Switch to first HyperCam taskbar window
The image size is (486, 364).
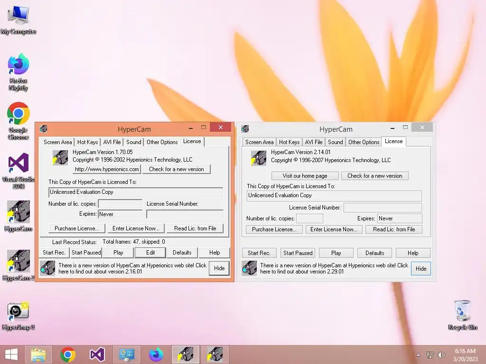click(x=186, y=355)
